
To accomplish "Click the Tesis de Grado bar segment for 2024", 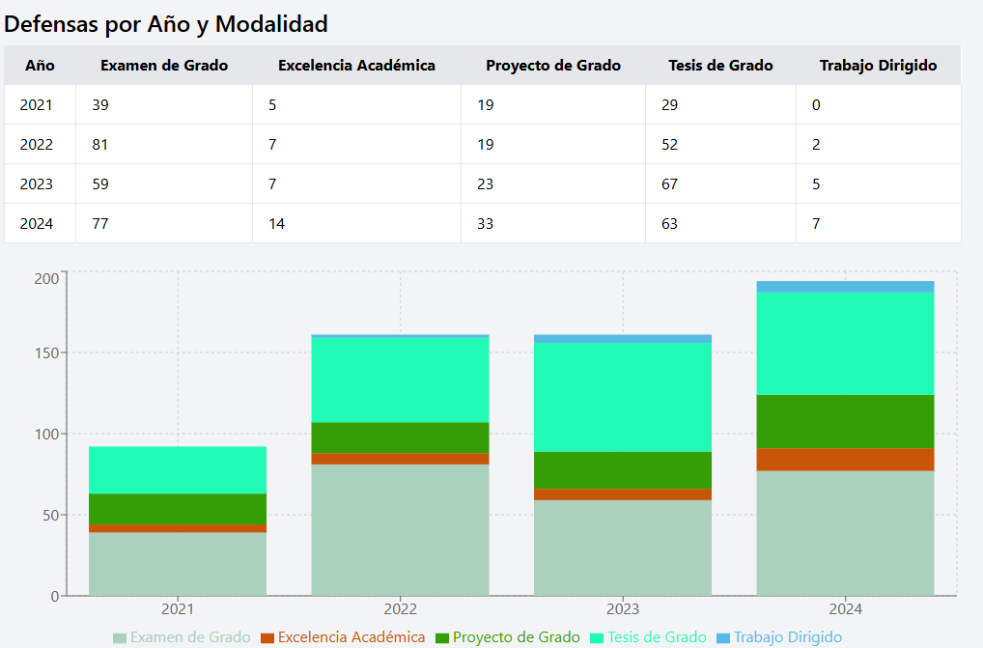I will (845, 344).
